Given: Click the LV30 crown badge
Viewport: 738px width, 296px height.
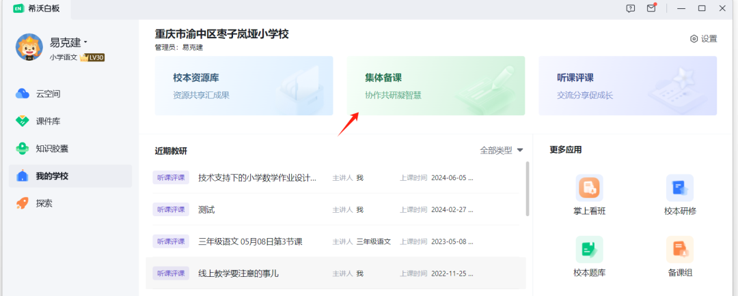Looking at the screenshot, I should (92, 58).
